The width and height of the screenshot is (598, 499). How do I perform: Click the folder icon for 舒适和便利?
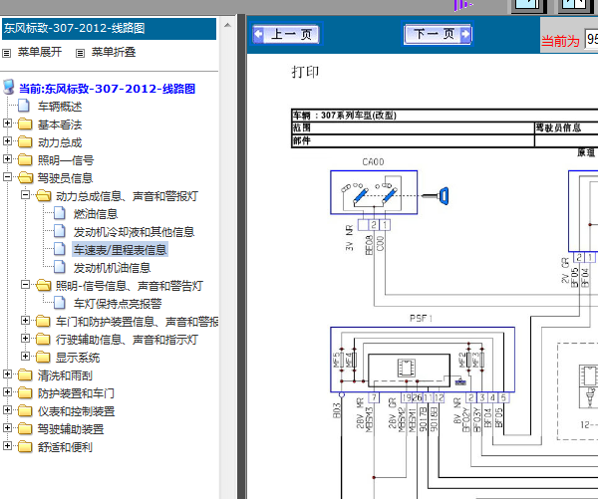tap(25, 446)
